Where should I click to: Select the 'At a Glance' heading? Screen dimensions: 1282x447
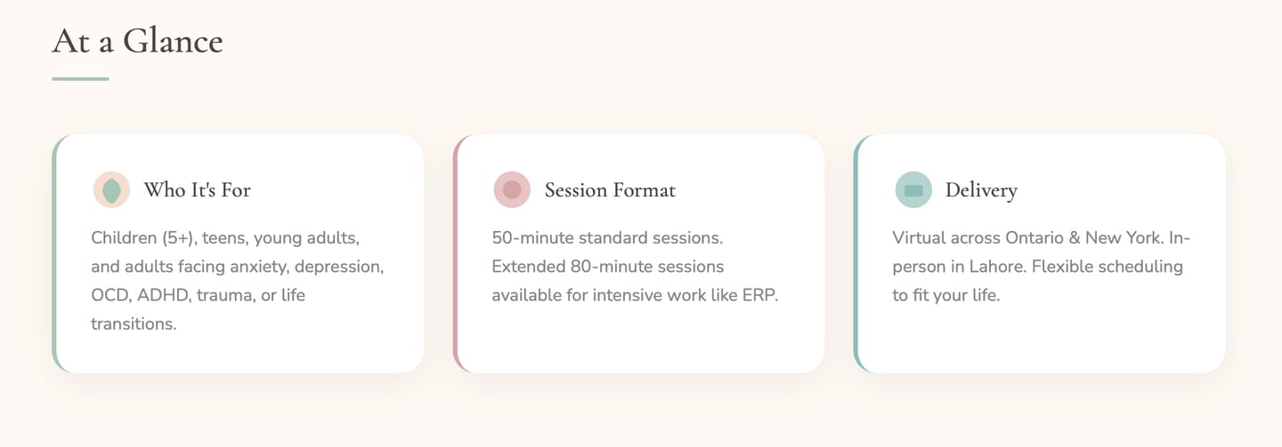pyautogui.click(x=137, y=41)
